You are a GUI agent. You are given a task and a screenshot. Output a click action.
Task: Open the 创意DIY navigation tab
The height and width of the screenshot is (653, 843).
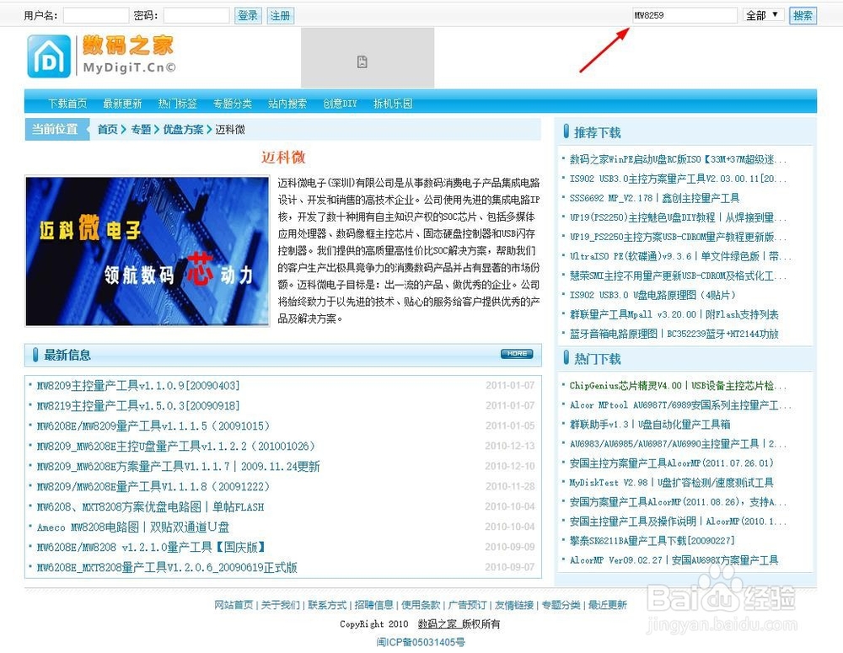click(x=340, y=103)
